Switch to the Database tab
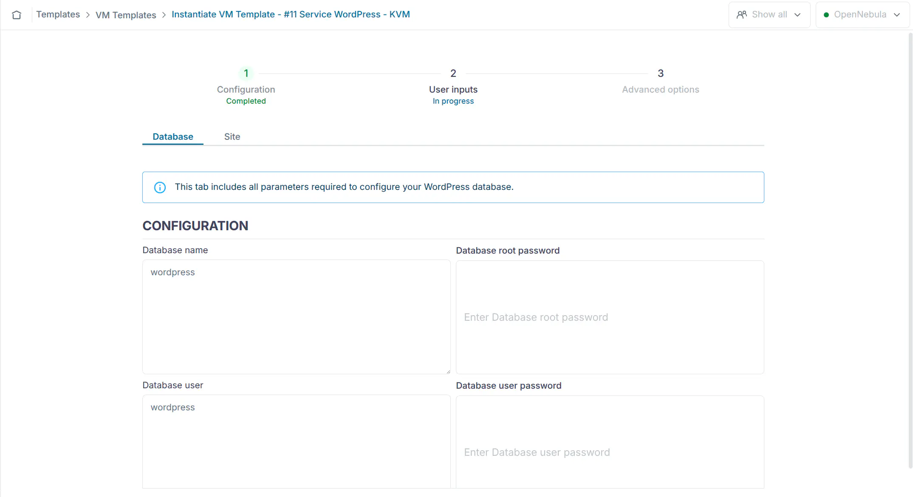This screenshot has width=913, height=497. click(173, 137)
